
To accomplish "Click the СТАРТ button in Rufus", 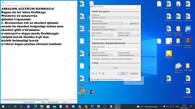I will tap(123, 74).
